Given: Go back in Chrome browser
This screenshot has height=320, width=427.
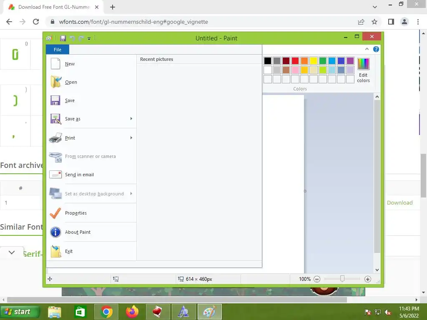Looking at the screenshot, I should [9, 22].
